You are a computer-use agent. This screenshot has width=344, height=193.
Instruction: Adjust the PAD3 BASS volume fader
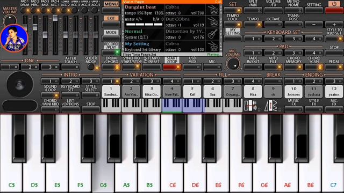click(45, 35)
